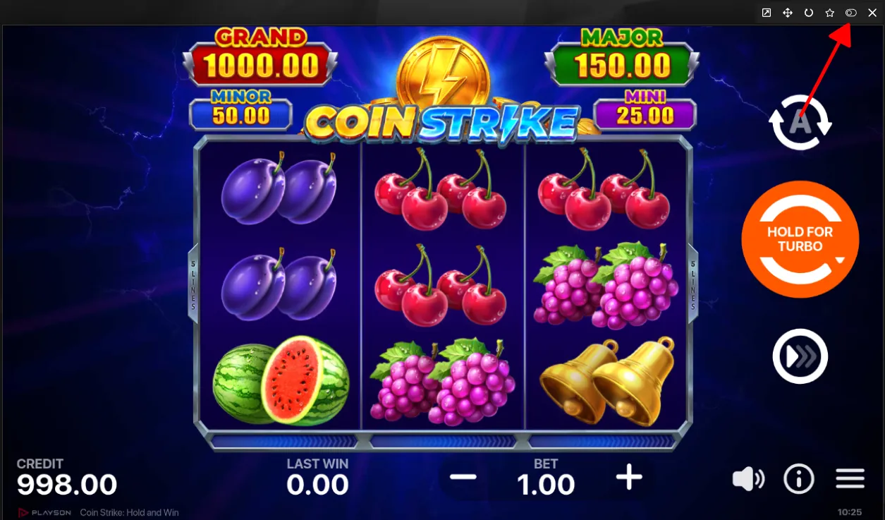Image resolution: width=885 pixels, height=520 pixels.
Task: Reload the game with the refresh icon
Action: [809, 13]
